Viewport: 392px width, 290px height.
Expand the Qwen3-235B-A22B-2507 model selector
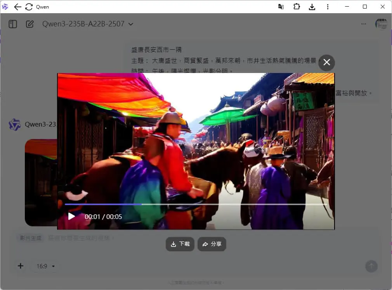point(88,24)
